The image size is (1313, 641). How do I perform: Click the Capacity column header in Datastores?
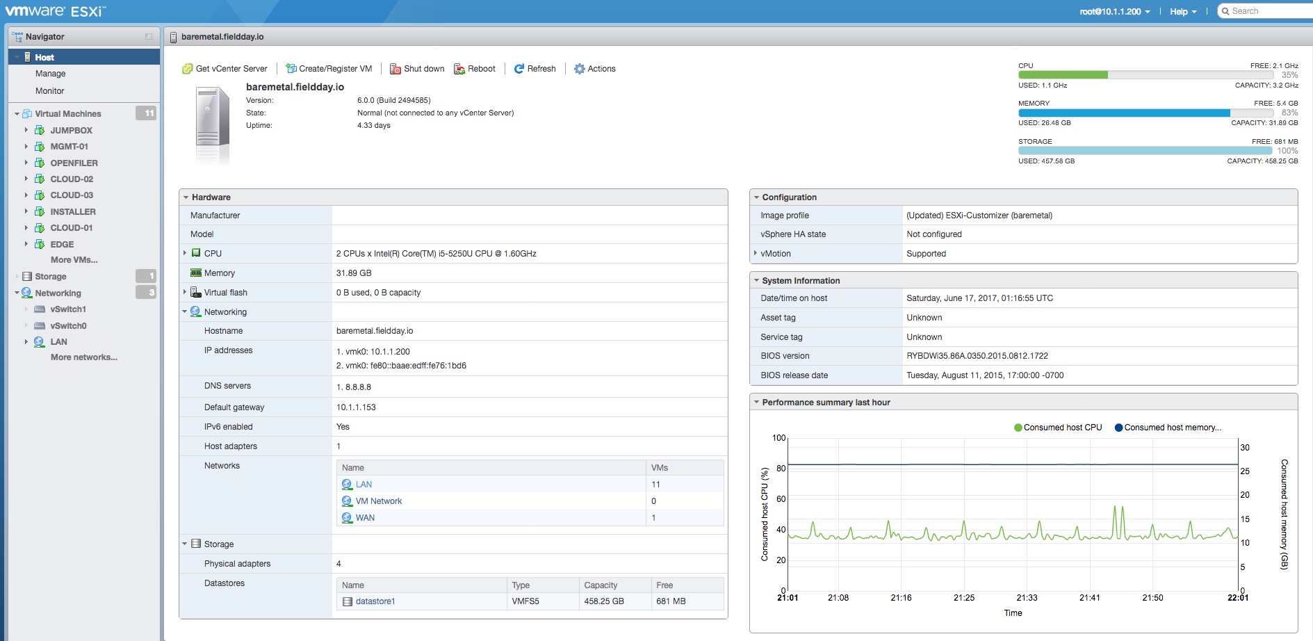point(614,585)
